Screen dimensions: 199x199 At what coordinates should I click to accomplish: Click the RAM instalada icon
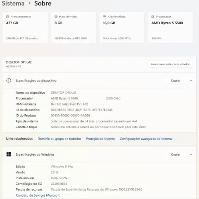[x=104, y=16]
